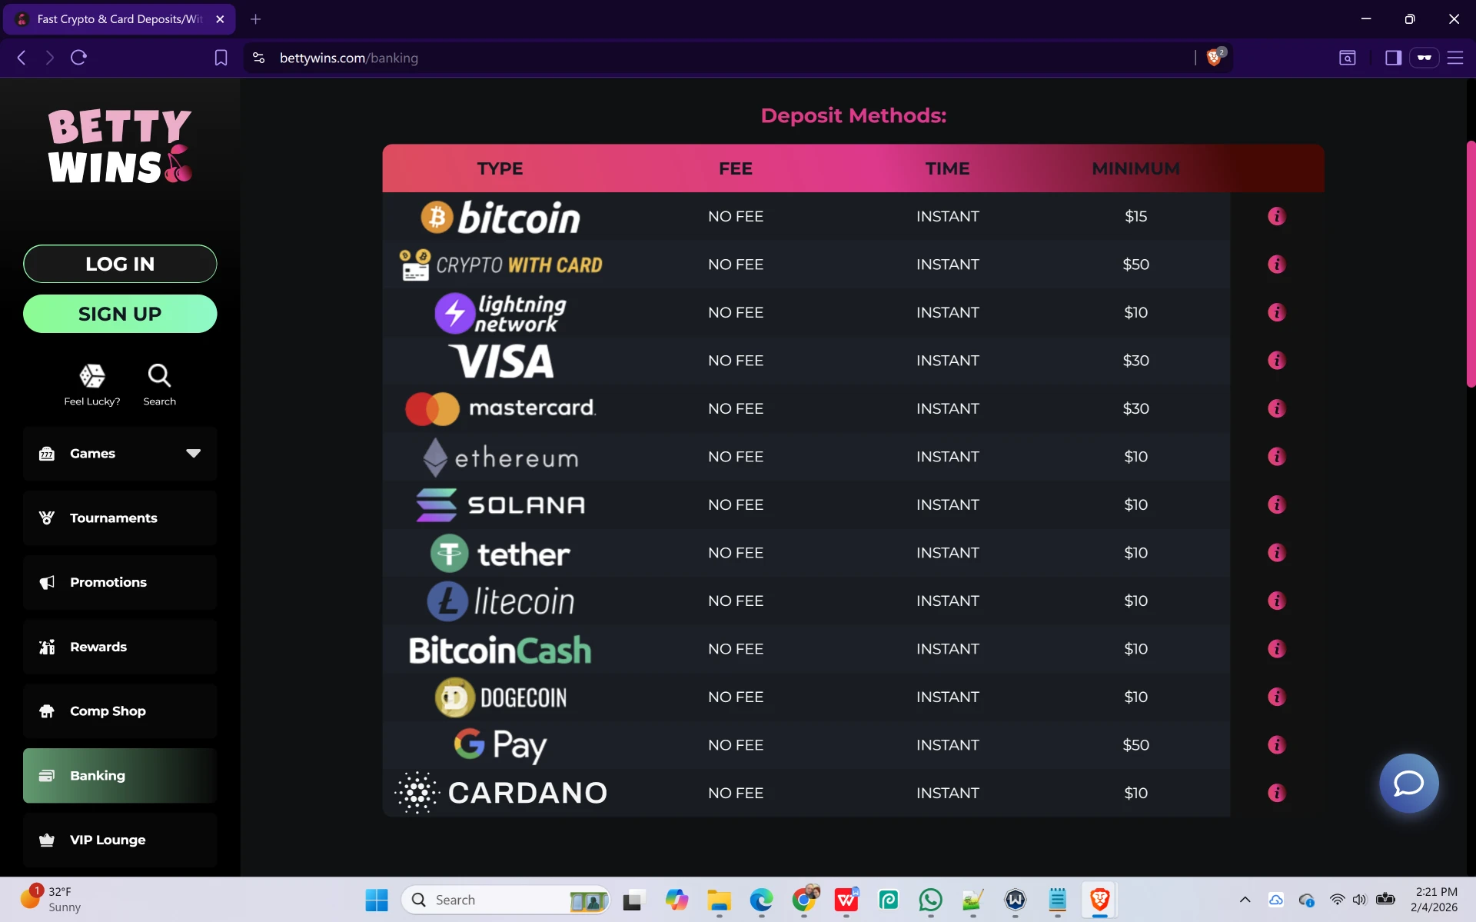The width and height of the screenshot is (1476, 922).
Task: Open the Brave main menu
Action: click(x=1454, y=58)
